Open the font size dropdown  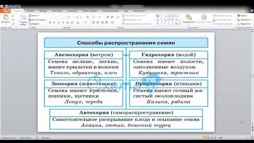tap(74, 17)
